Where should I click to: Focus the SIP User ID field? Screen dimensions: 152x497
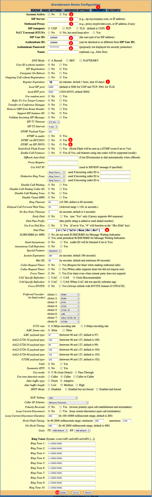(x=63, y=37)
